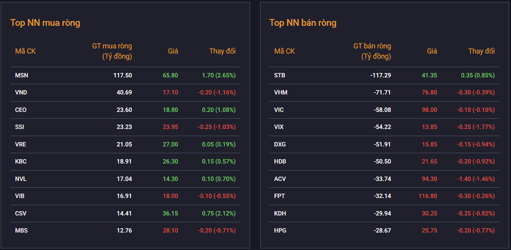
Task: Click VND price 17.10
Action: pyautogui.click(x=170, y=92)
